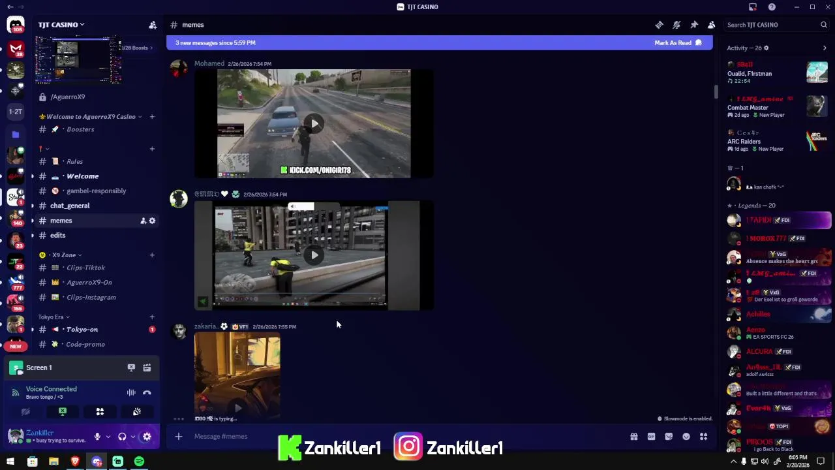Open Activity settings gear icon
Screen dimensions: 835x470
tap(766, 48)
